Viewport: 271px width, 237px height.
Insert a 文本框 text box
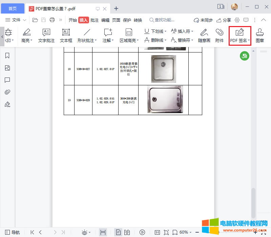tap(66, 36)
